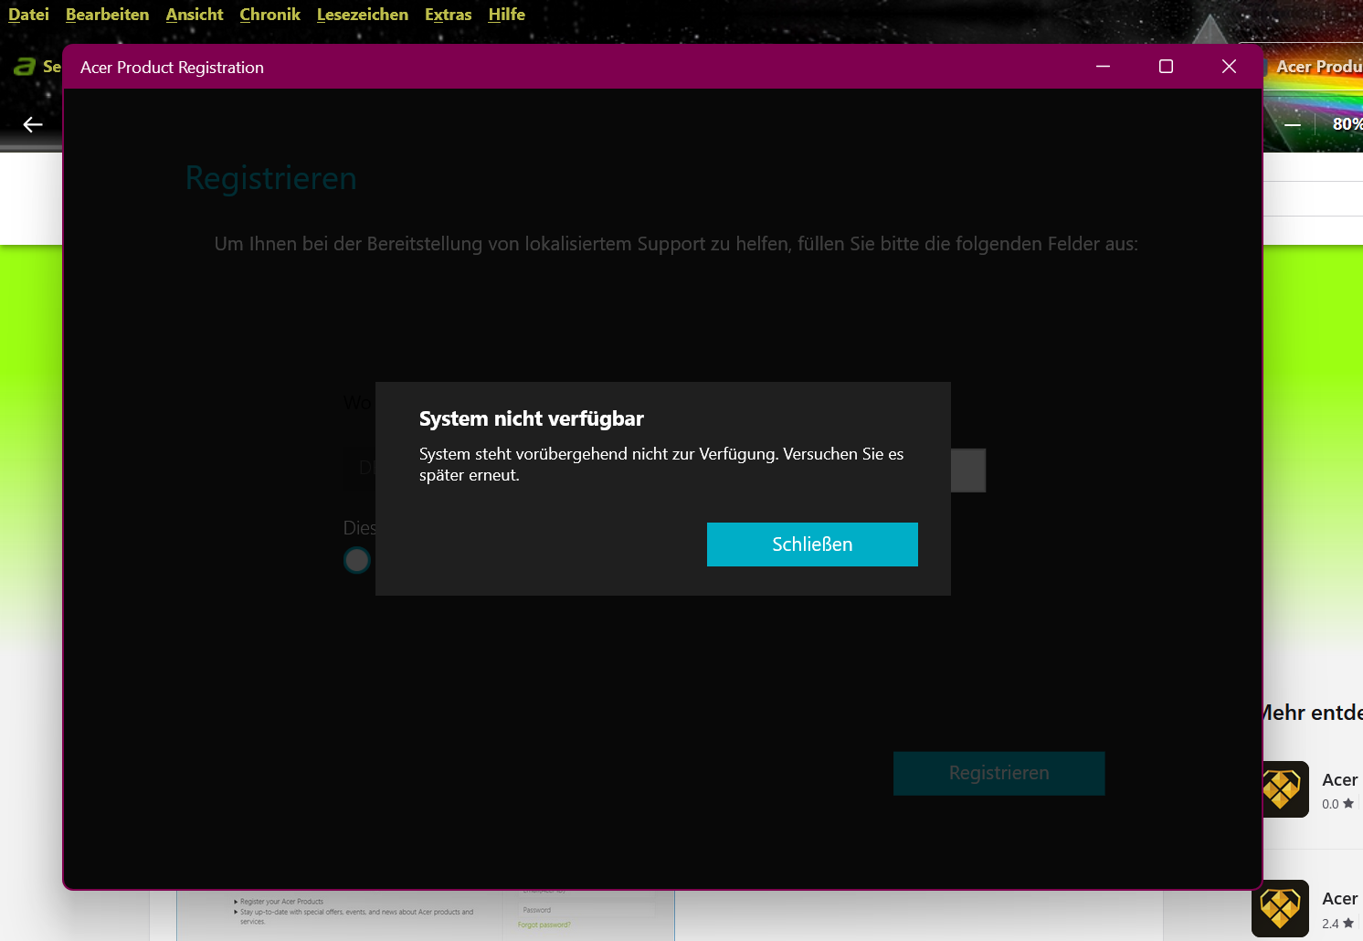This screenshot has width=1363, height=941.
Task: Open the Datei menu
Action: [x=28, y=15]
